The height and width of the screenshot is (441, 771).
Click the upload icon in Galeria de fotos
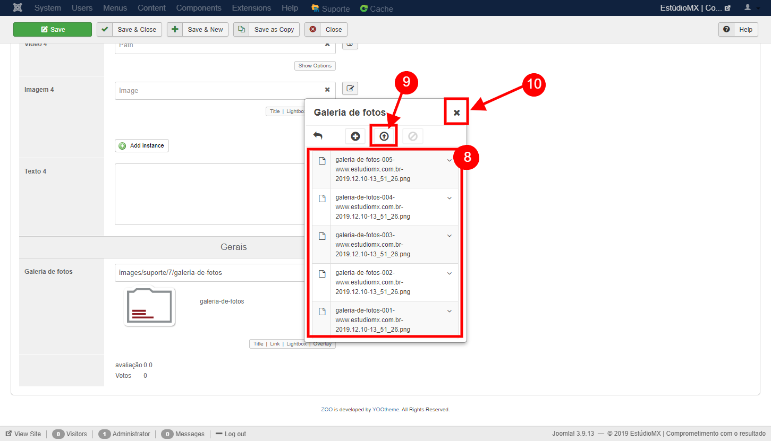[384, 136]
